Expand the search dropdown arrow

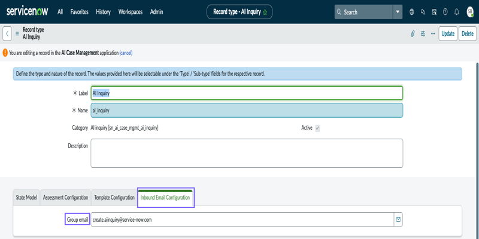click(398, 12)
